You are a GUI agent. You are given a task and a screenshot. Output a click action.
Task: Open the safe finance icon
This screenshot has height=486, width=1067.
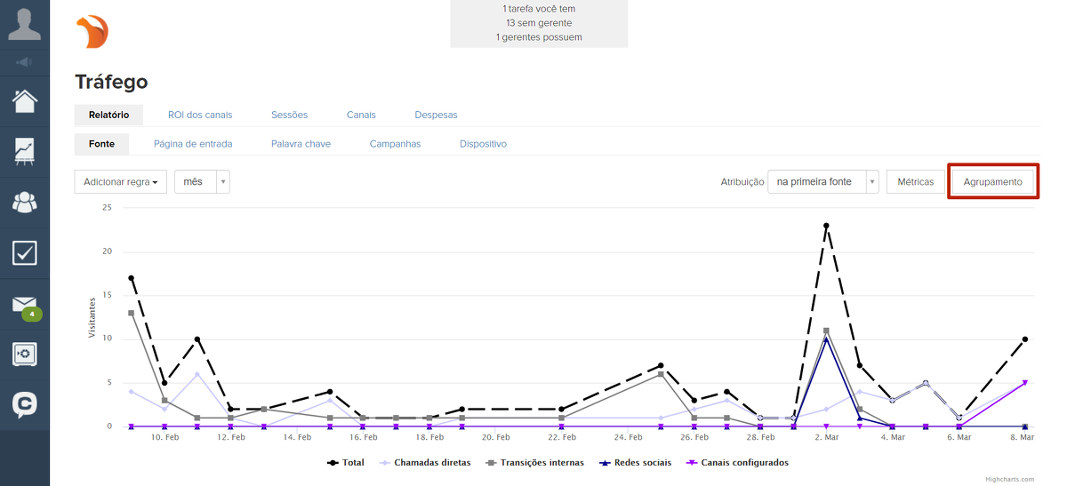click(x=25, y=355)
